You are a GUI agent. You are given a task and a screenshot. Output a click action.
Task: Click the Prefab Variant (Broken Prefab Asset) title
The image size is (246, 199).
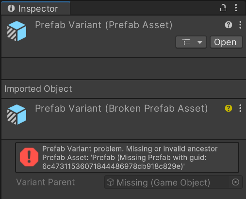(x=121, y=108)
